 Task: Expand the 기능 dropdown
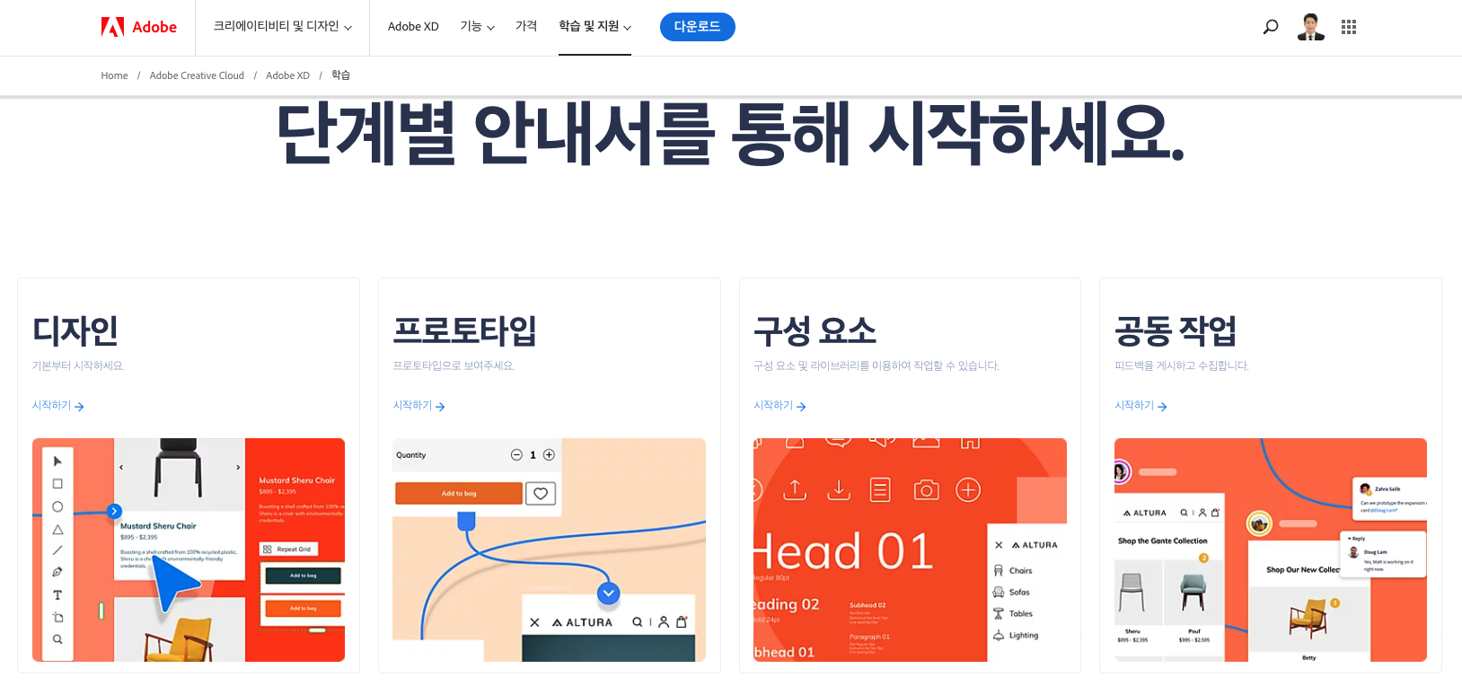point(478,27)
